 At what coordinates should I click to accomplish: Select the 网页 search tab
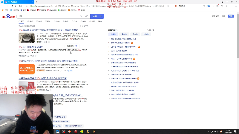(22, 21)
